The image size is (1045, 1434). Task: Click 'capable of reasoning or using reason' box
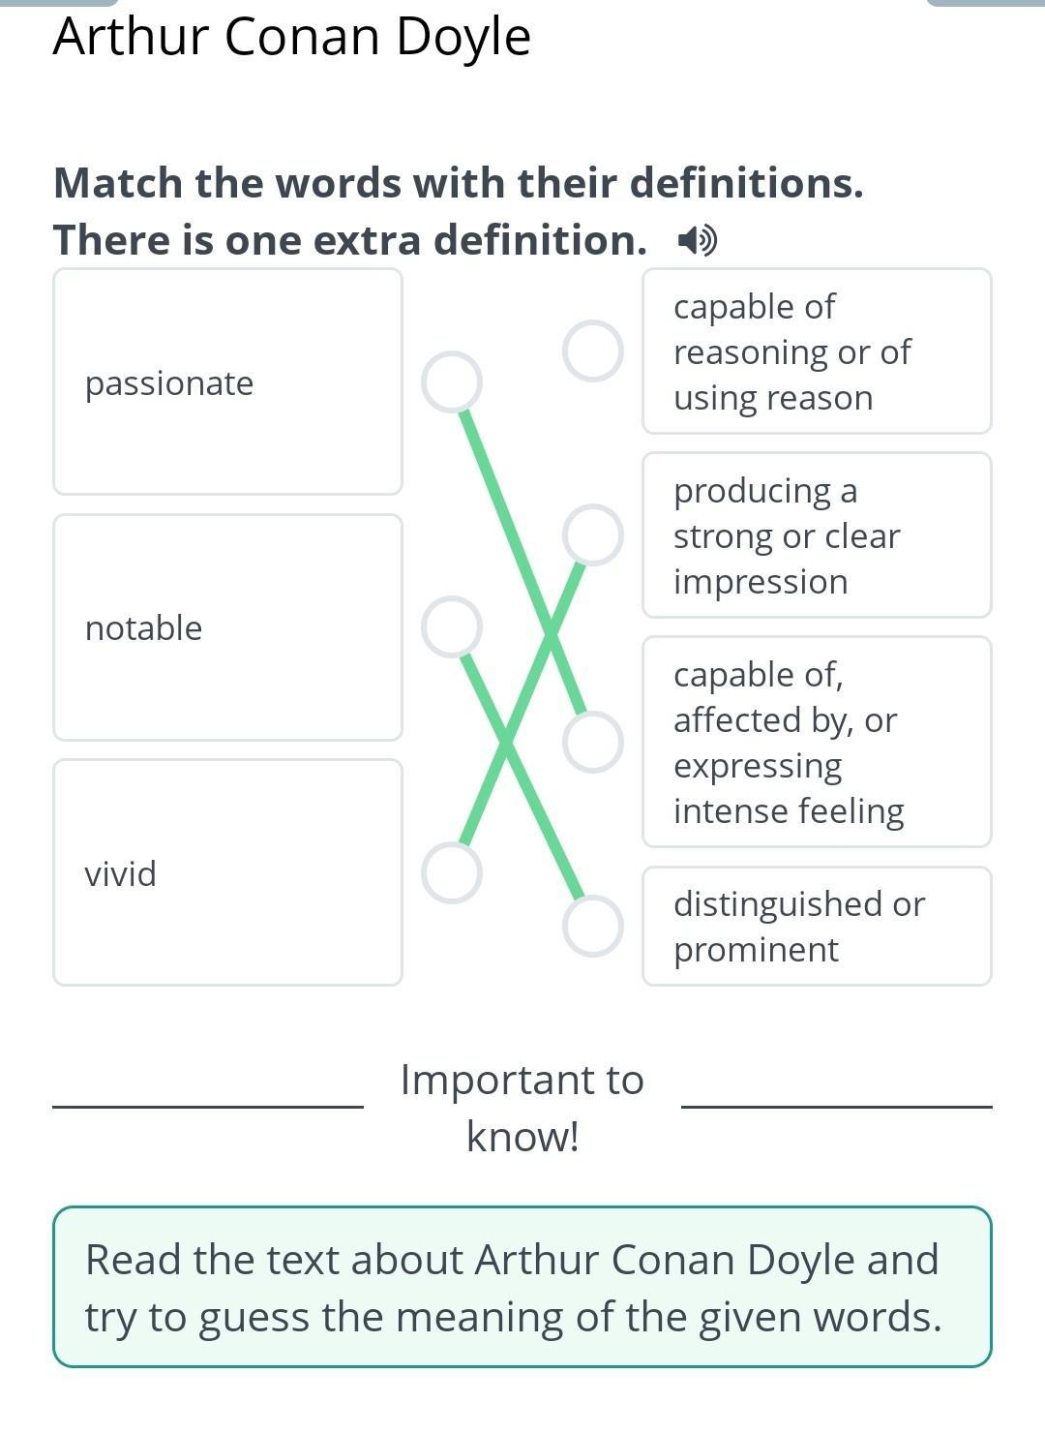(817, 351)
